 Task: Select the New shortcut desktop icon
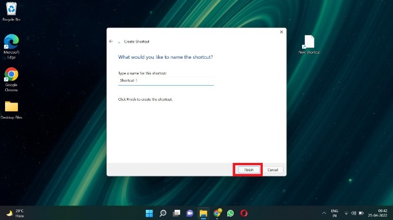pyautogui.click(x=309, y=44)
